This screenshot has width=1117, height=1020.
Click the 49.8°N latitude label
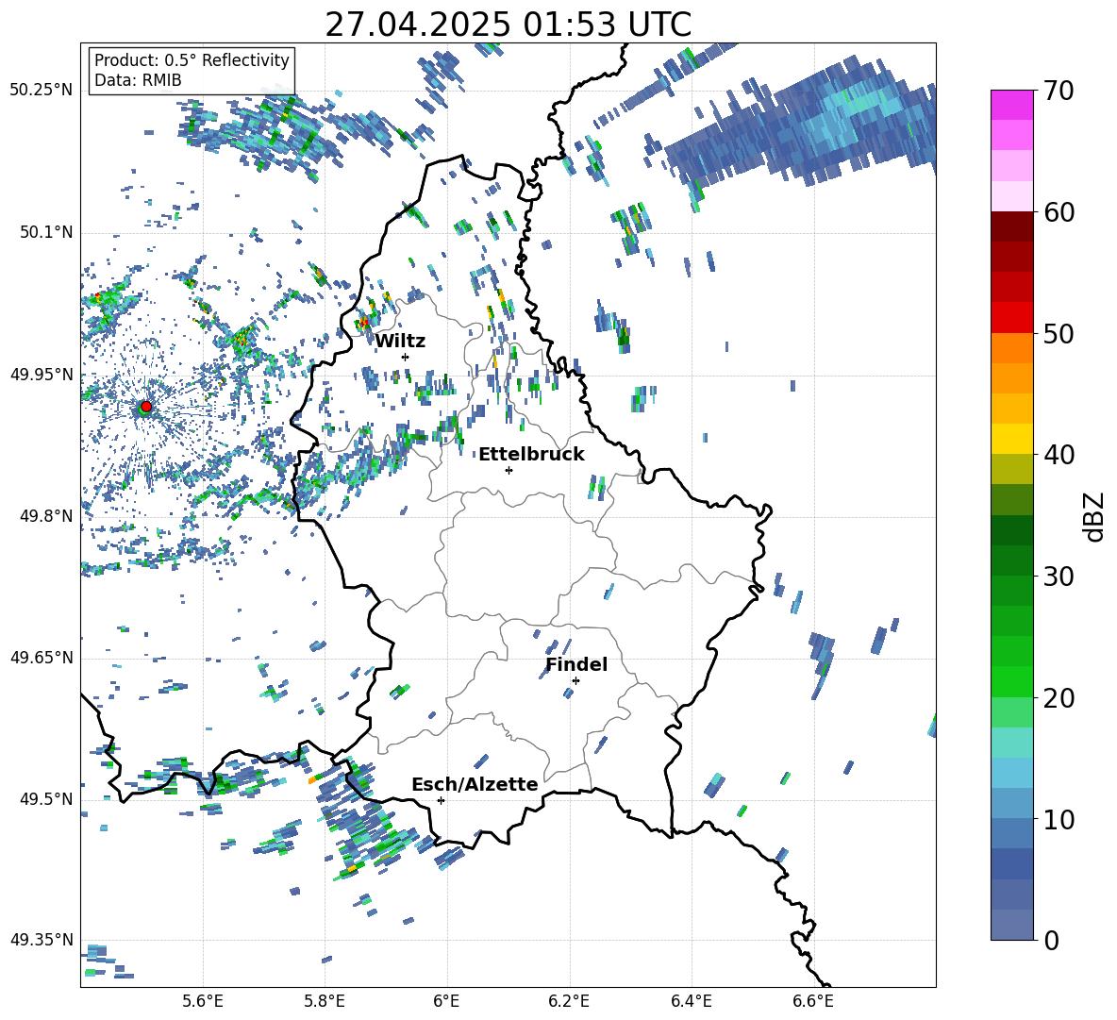(47, 516)
